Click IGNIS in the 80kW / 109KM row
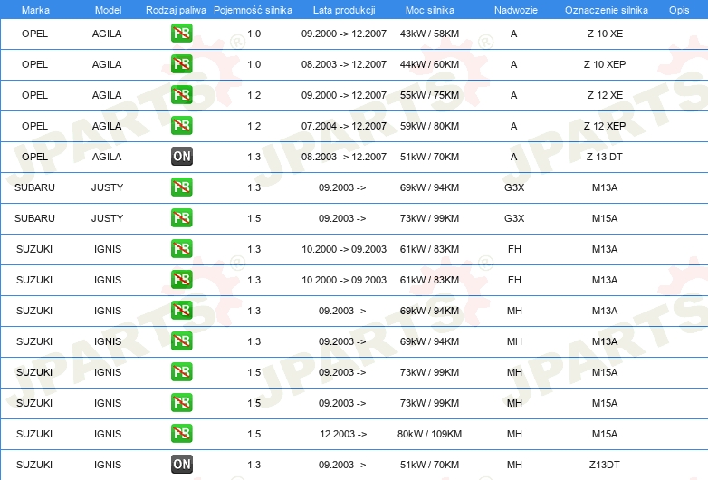The image size is (708, 480). 108,434
